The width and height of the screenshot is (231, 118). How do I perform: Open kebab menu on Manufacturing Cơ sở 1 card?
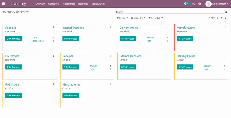tap(111, 84)
